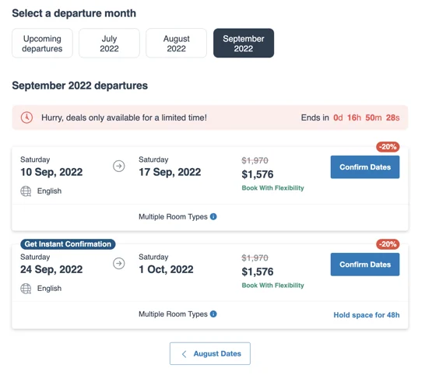Click globe icon for 10 Sep departure language
The width and height of the screenshot is (432, 375).
pyautogui.click(x=26, y=191)
